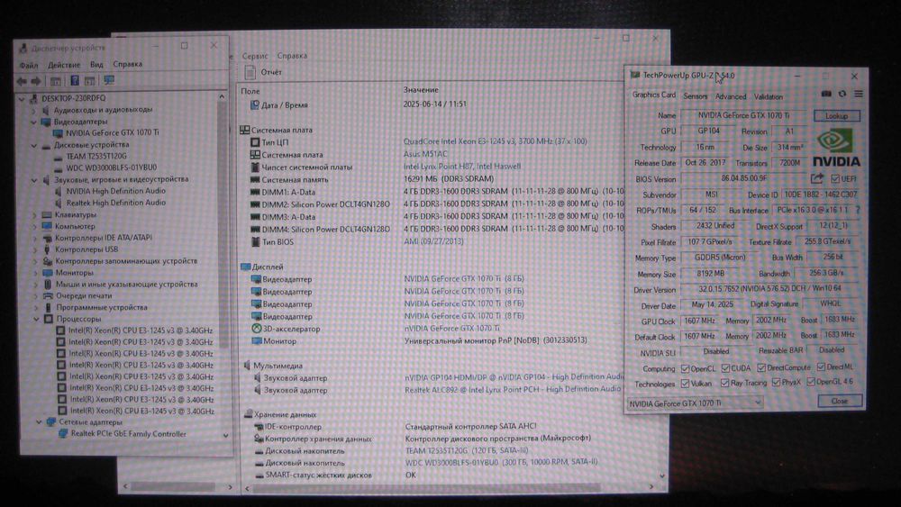Viewport: 901px width, 507px height.
Task: Collapse the Процессоры node
Action: tap(36, 319)
